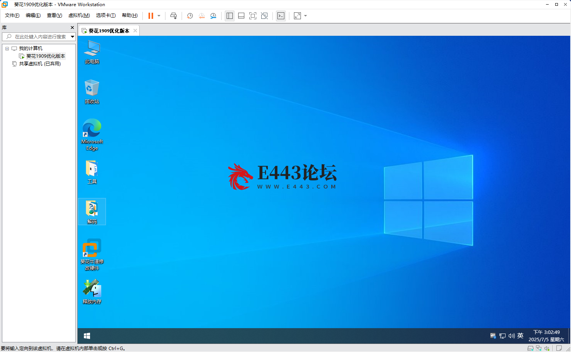
Task: Click the 此电脑 desktop icon
Action: 92,52
